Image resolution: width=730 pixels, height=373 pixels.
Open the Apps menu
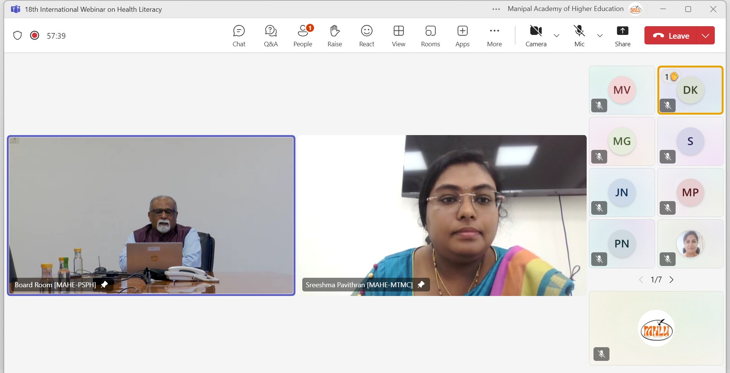coord(462,36)
